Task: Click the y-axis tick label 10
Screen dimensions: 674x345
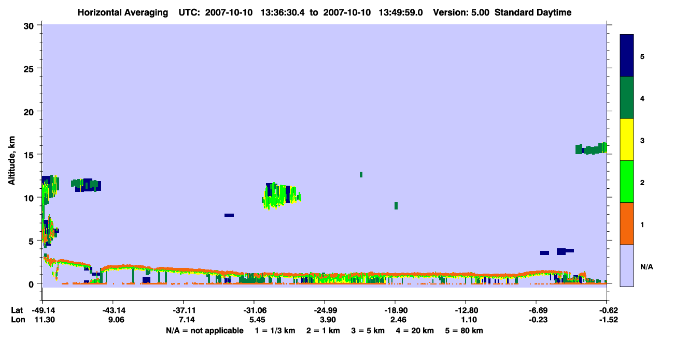Action: pos(30,198)
